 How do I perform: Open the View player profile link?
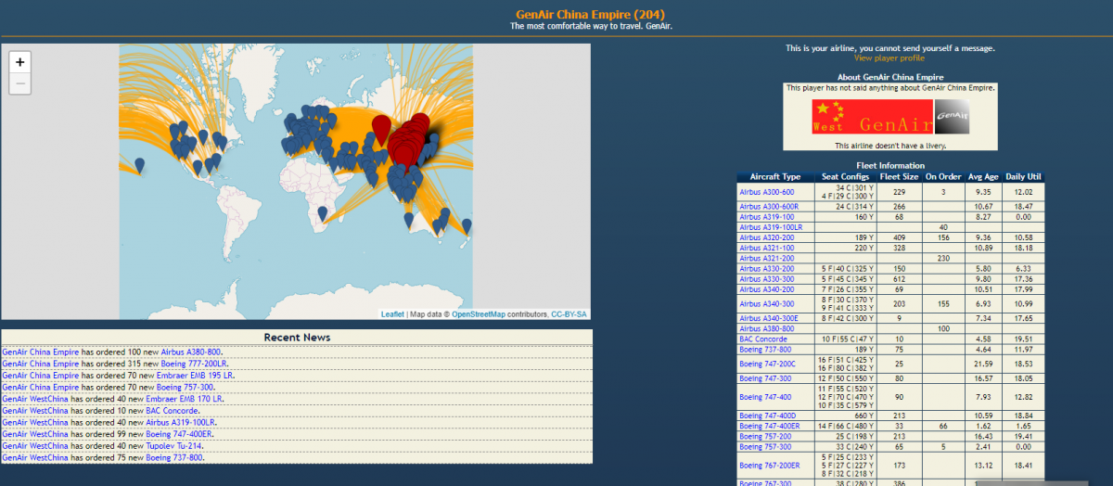(x=889, y=58)
